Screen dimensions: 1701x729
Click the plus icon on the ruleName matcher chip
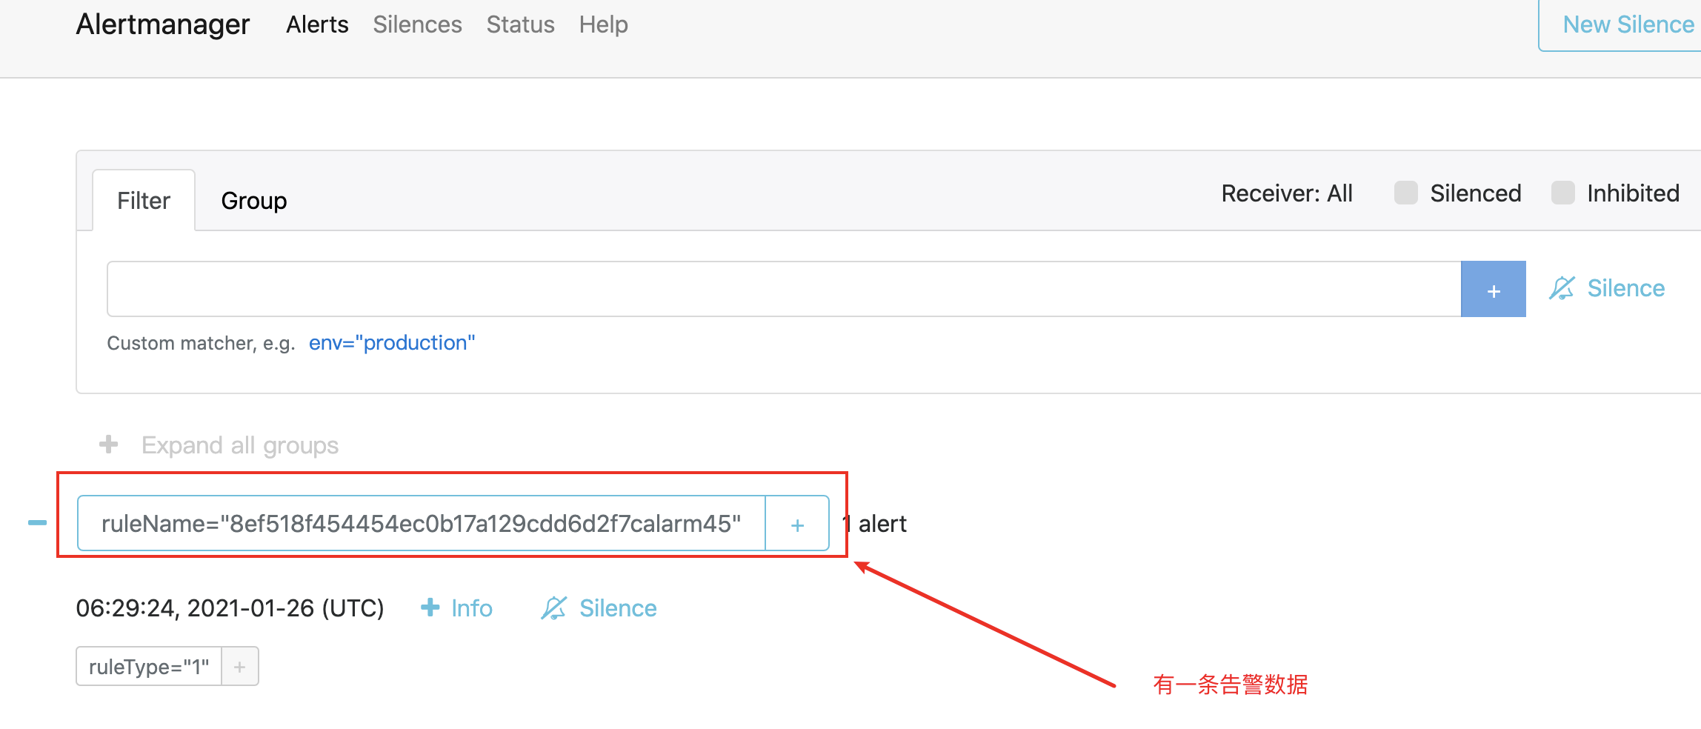click(796, 524)
